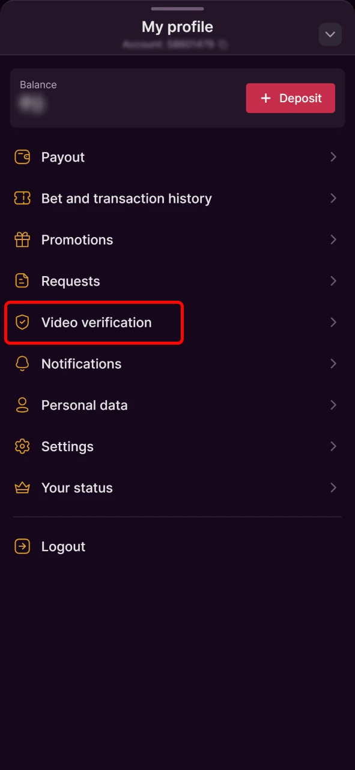Log out of the account
The width and height of the screenshot is (355, 770).
pos(63,546)
